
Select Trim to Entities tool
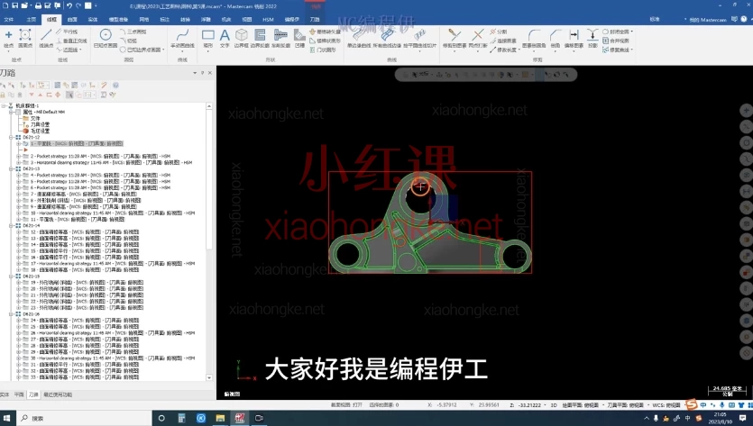click(454, 39)
